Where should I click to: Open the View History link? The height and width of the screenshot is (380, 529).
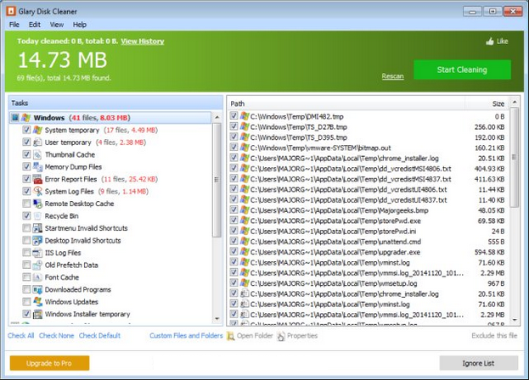tap(143, 42)
